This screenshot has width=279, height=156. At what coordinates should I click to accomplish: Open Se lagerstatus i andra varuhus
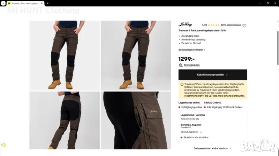[x=212, y=148]
